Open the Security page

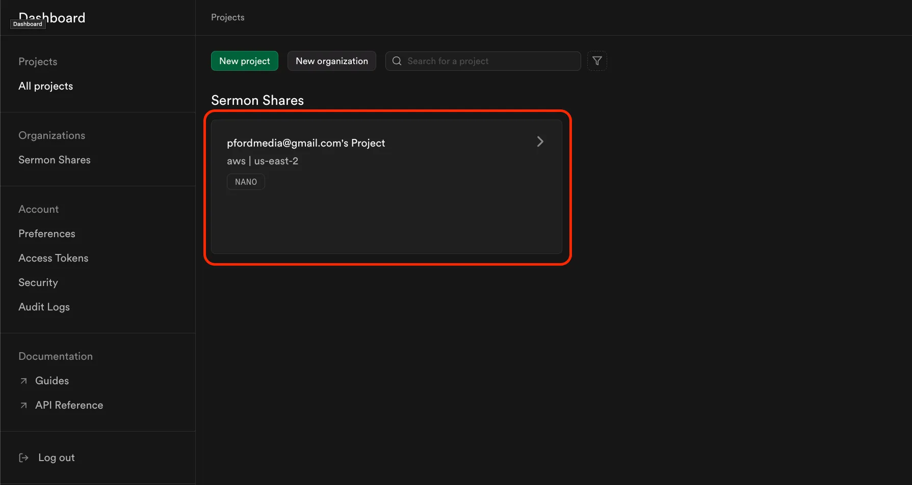pos(38,282)
